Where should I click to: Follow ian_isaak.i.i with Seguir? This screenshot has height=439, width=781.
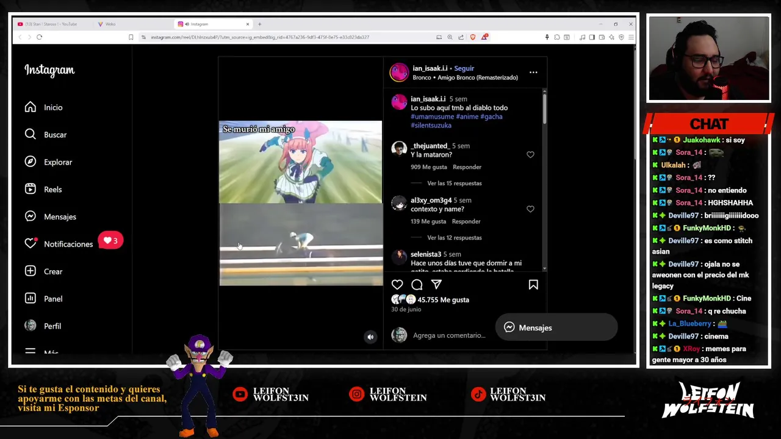(464, 68)
